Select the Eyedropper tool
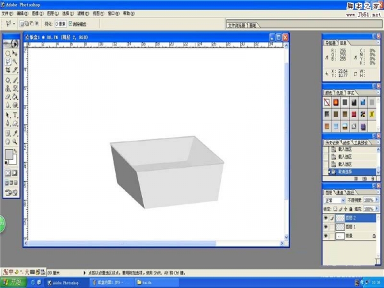384x288 pixels. tap(15, 133)
